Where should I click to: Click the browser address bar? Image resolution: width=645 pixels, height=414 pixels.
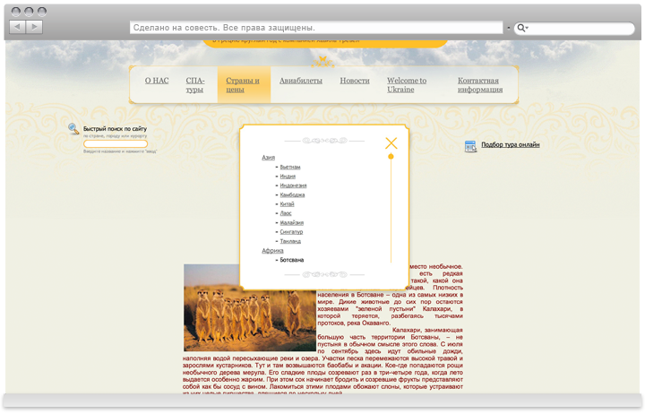(316, 28)
